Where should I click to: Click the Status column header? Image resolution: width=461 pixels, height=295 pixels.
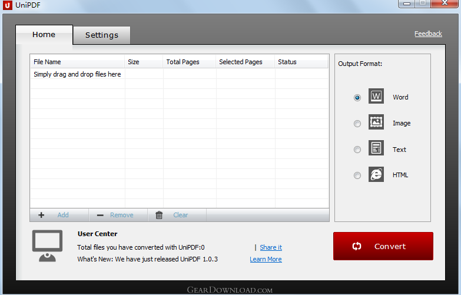point(301,62)
